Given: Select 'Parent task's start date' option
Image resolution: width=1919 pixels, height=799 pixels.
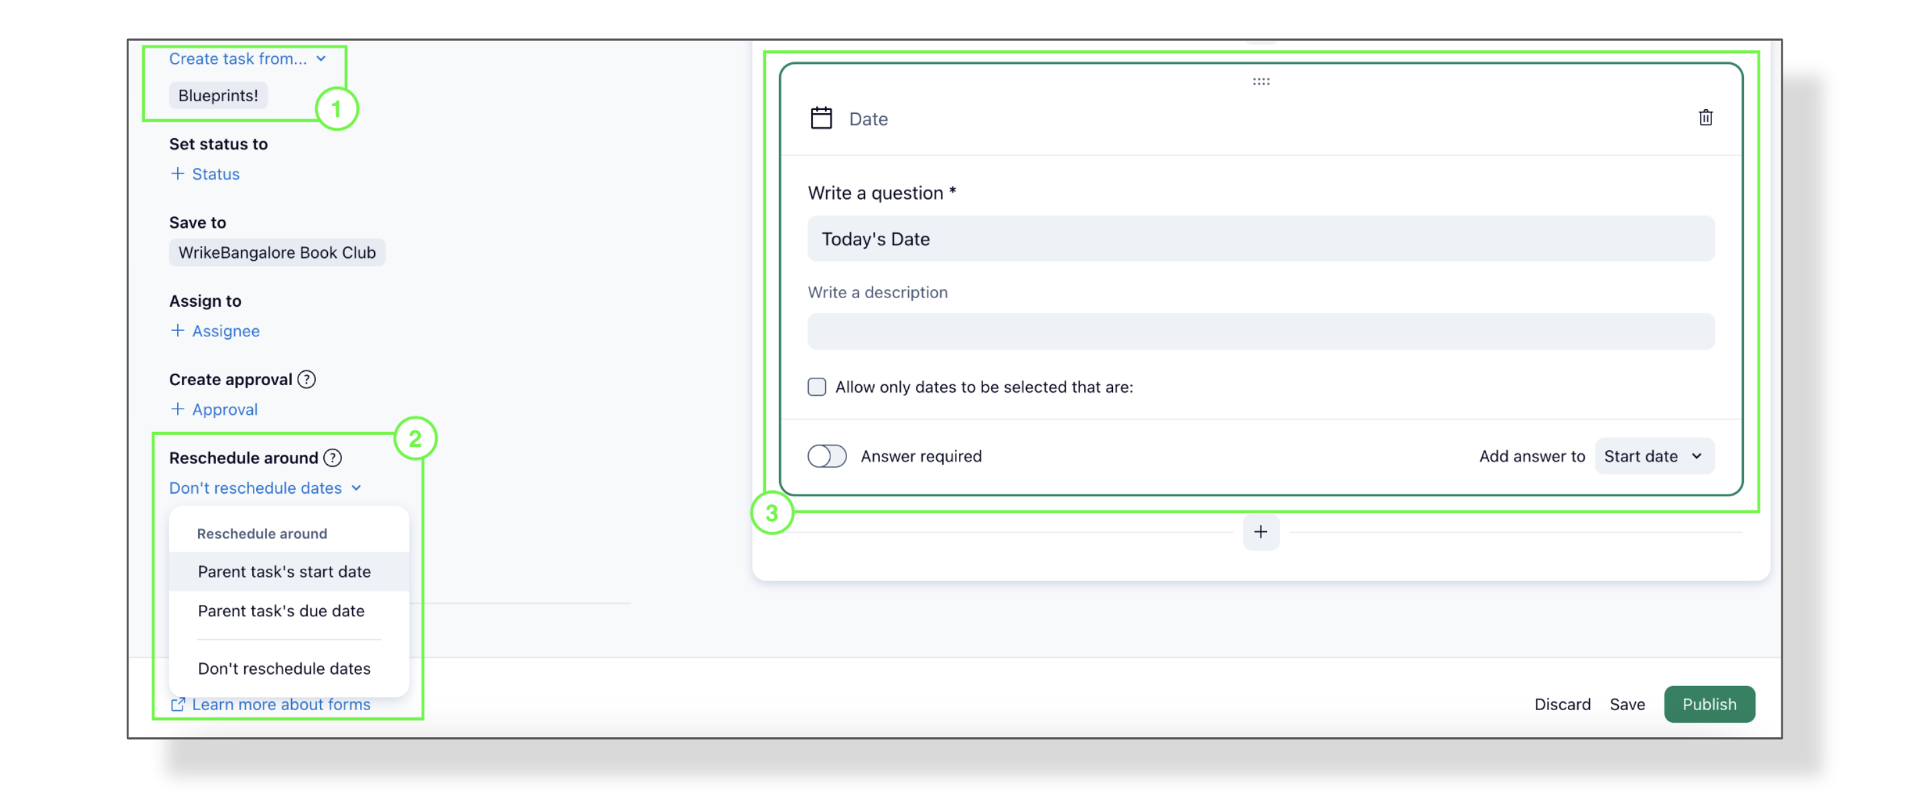Looking at the screenshot, I should pos(284,572).
